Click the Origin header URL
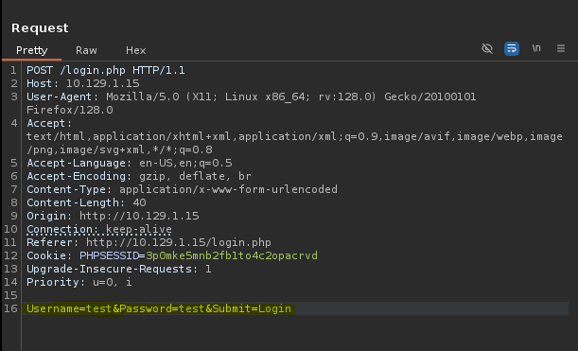 [139, 216]
